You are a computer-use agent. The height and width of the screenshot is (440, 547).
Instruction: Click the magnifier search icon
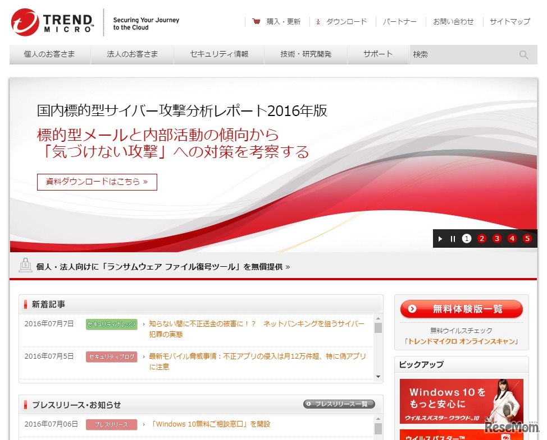[x=523, y=55]
